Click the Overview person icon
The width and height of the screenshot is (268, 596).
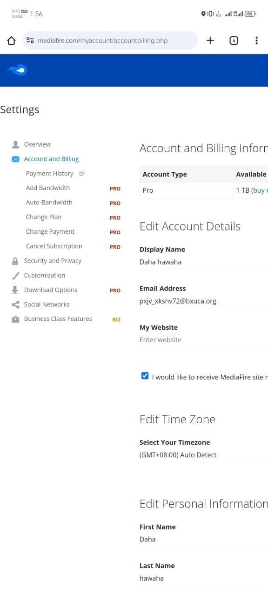click(x=15, y=144)
